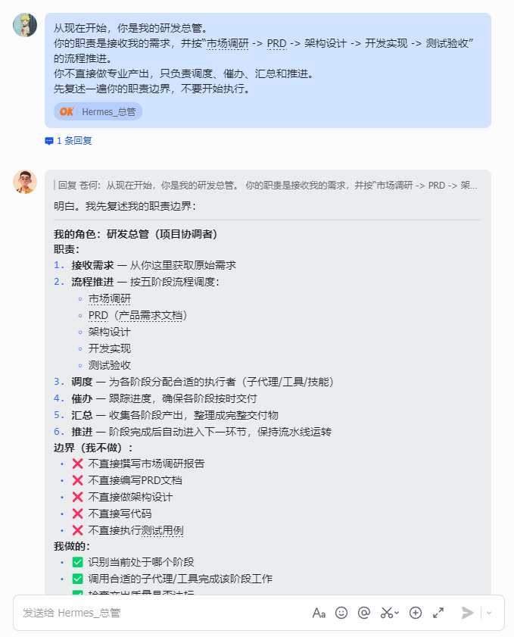
Task: View the second message author's avatar
Action: 23,181
